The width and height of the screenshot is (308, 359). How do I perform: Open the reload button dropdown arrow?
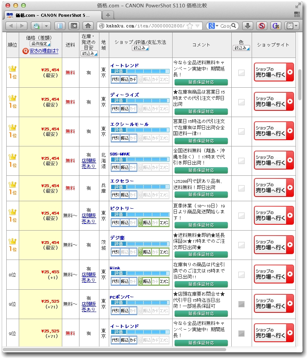click(47, 26)
